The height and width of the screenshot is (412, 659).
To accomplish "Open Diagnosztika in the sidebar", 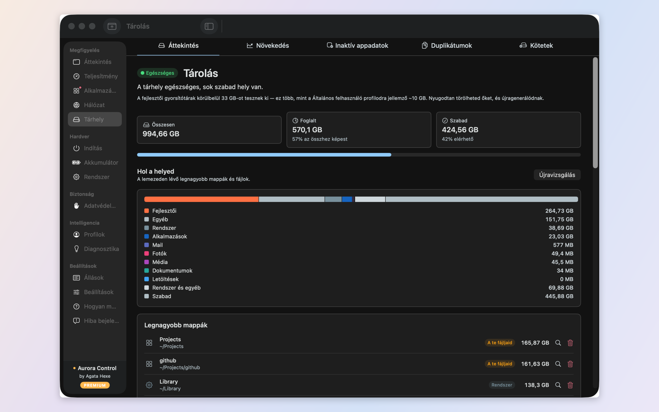I will click(95, 249).
